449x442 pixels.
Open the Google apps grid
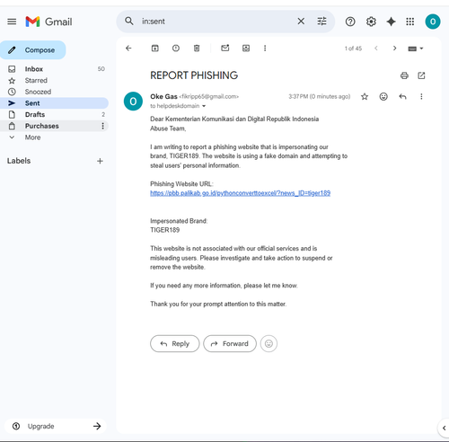click(x=410, y=22)
